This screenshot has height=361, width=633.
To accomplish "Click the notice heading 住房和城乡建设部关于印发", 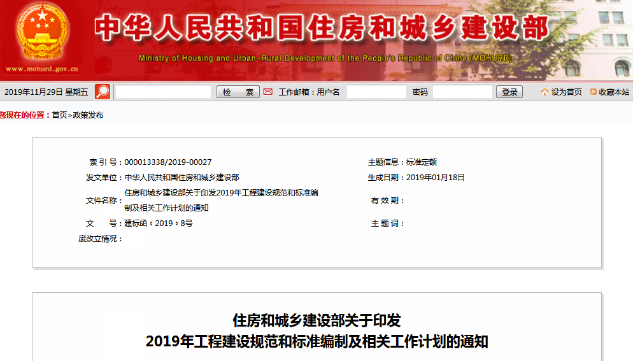I will point(317,321).
